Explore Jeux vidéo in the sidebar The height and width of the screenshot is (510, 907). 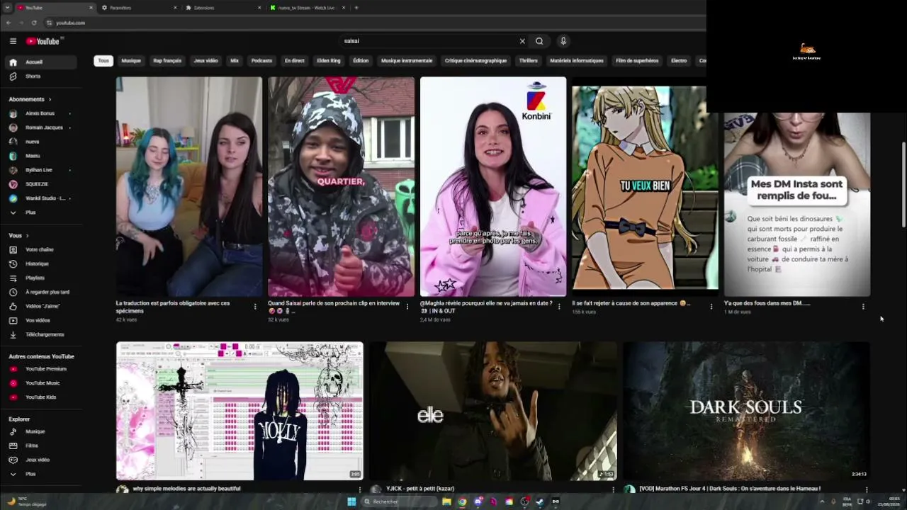pyautogui.click(x=42, y=460)
